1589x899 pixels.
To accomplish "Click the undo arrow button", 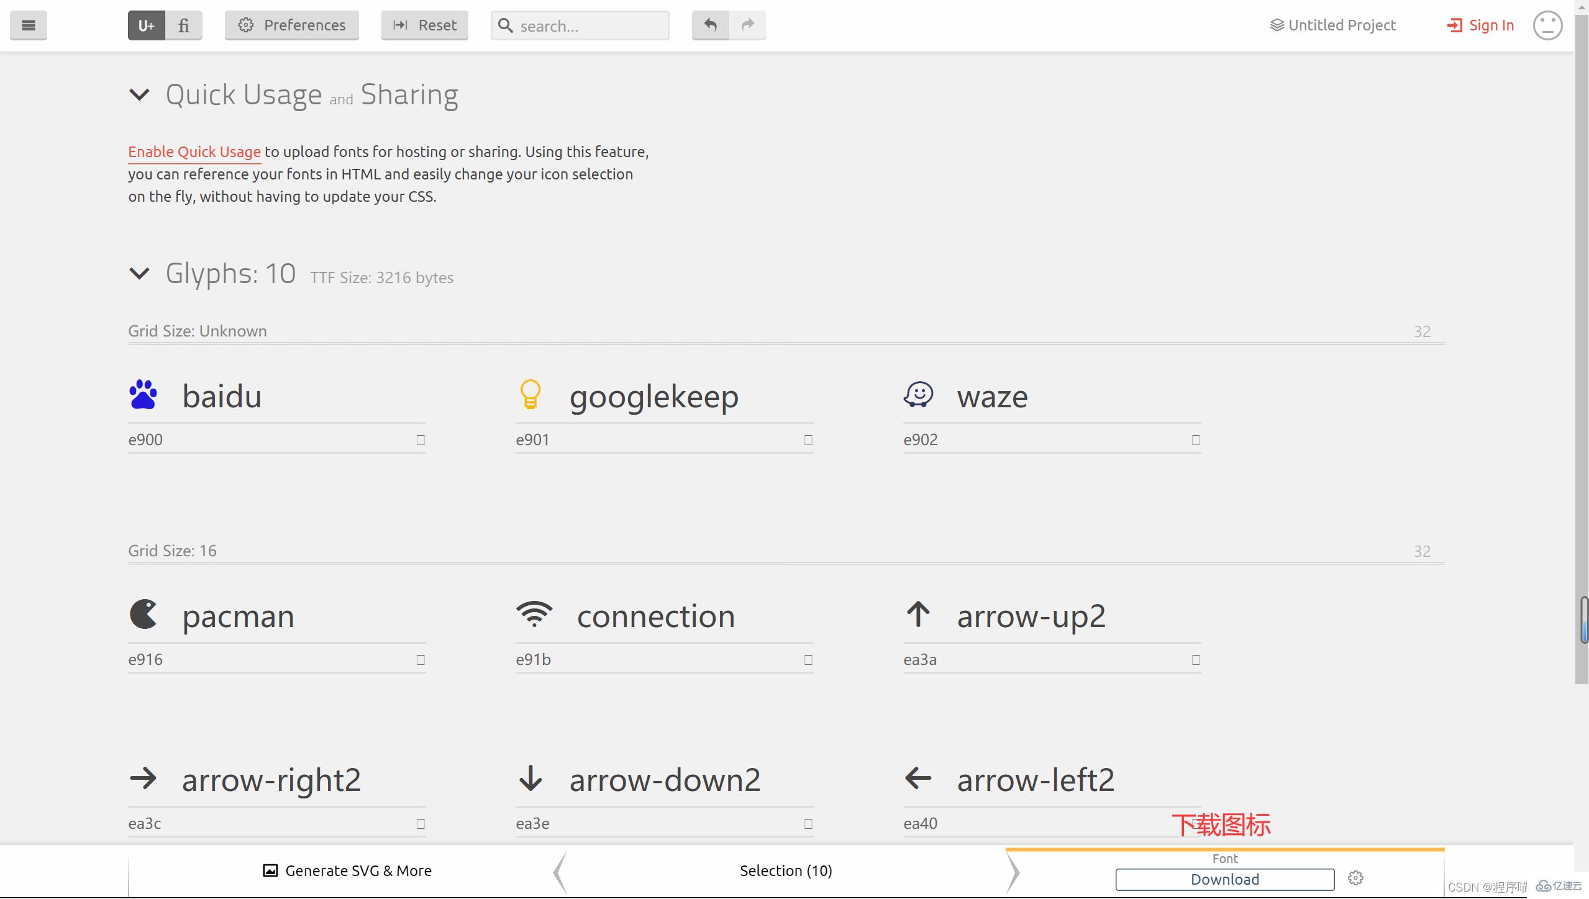I will (x=711, y=25).
